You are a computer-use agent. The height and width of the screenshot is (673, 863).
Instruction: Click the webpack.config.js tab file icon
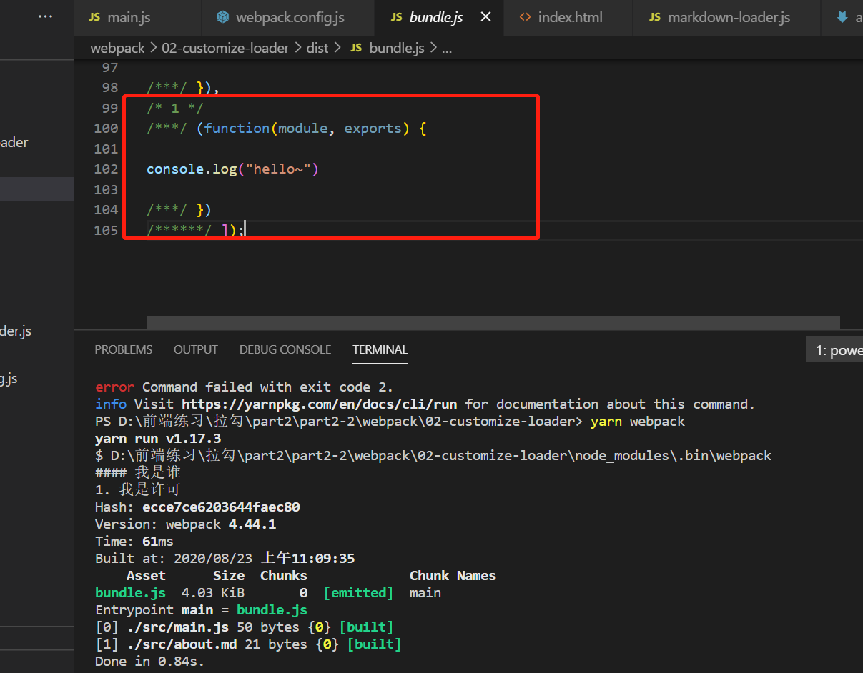click(222, 17)
